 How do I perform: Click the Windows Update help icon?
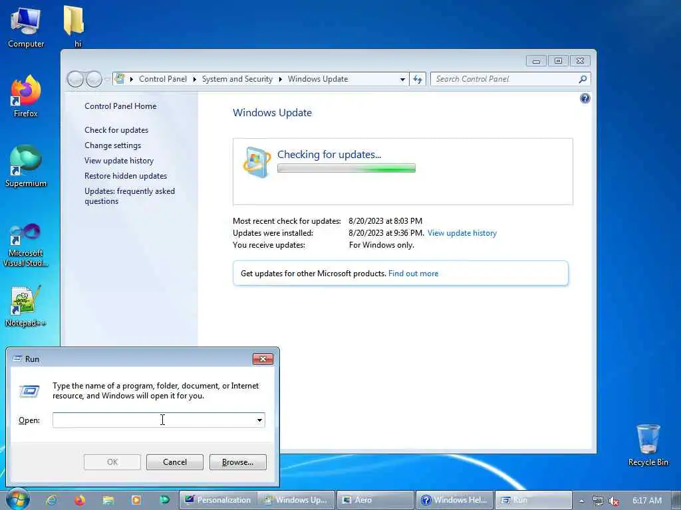click(x=585, y=98)
